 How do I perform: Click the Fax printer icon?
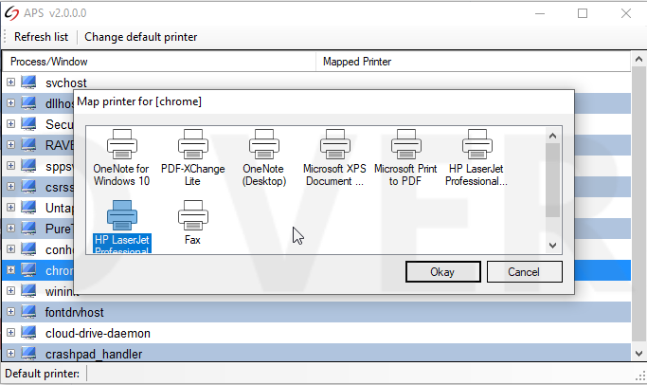click(x=192, y=225)
